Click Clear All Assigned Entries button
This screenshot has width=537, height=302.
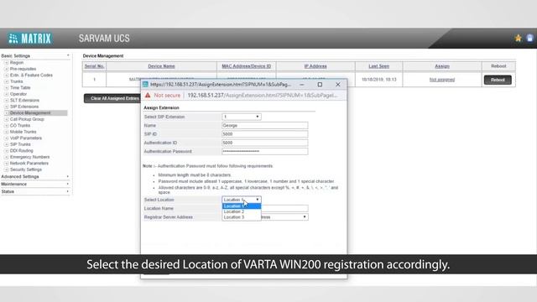point(113,98)
